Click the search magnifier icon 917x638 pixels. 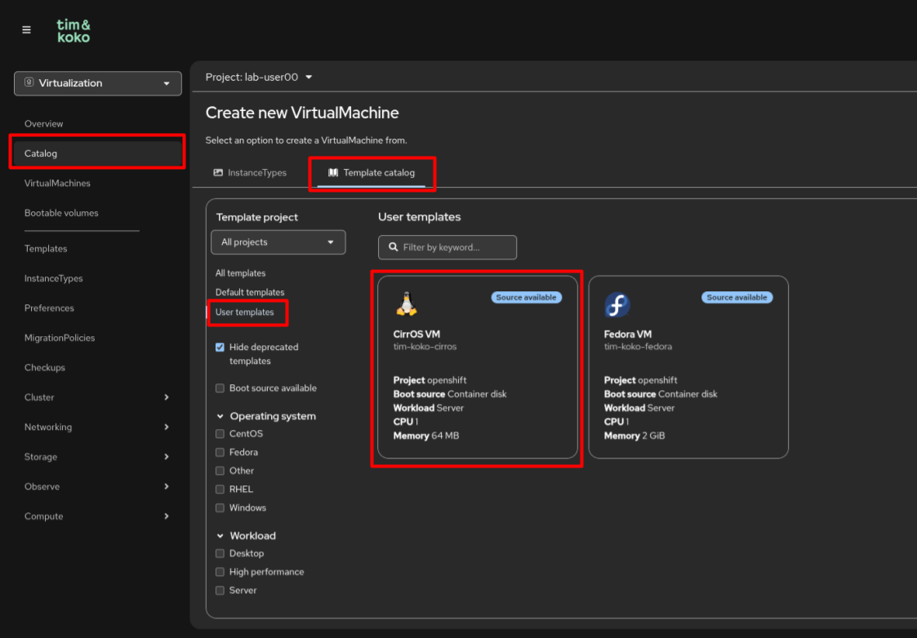point(393,247)
